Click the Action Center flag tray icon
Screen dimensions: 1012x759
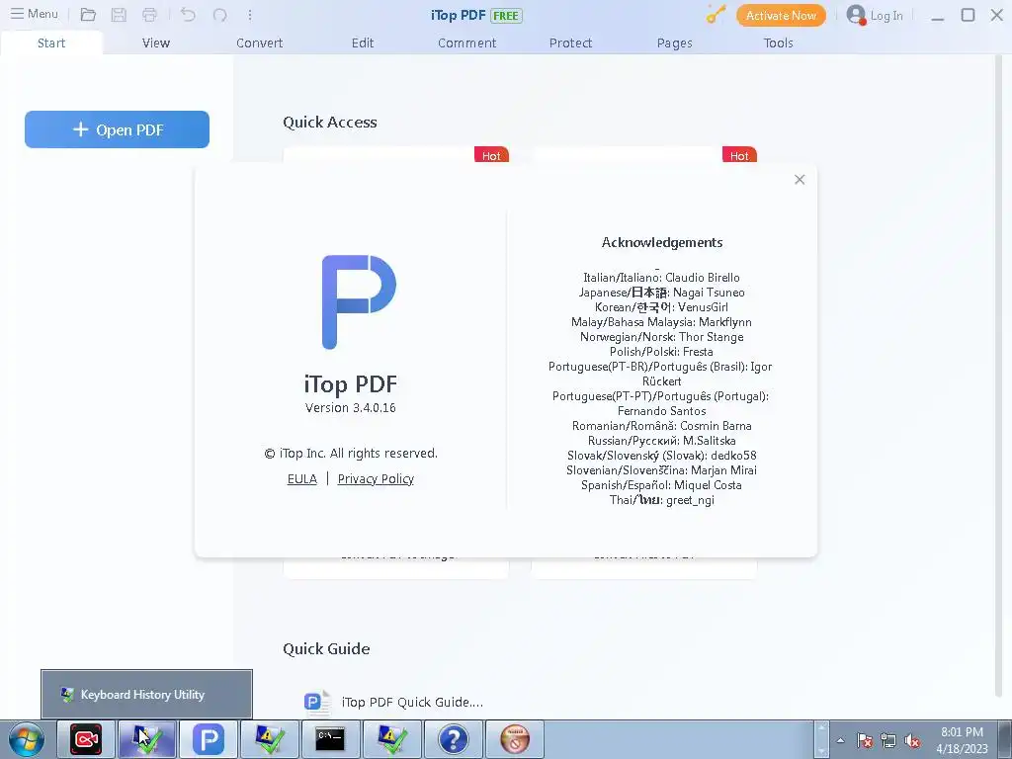pyautogui.click(x=865, y=740)
